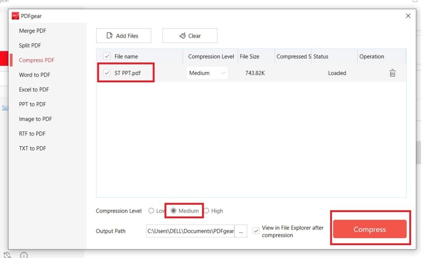Viewport: 424px width, 258px height.
Task: Go to the Word to PDF converter
Action: tap(34, 75)
